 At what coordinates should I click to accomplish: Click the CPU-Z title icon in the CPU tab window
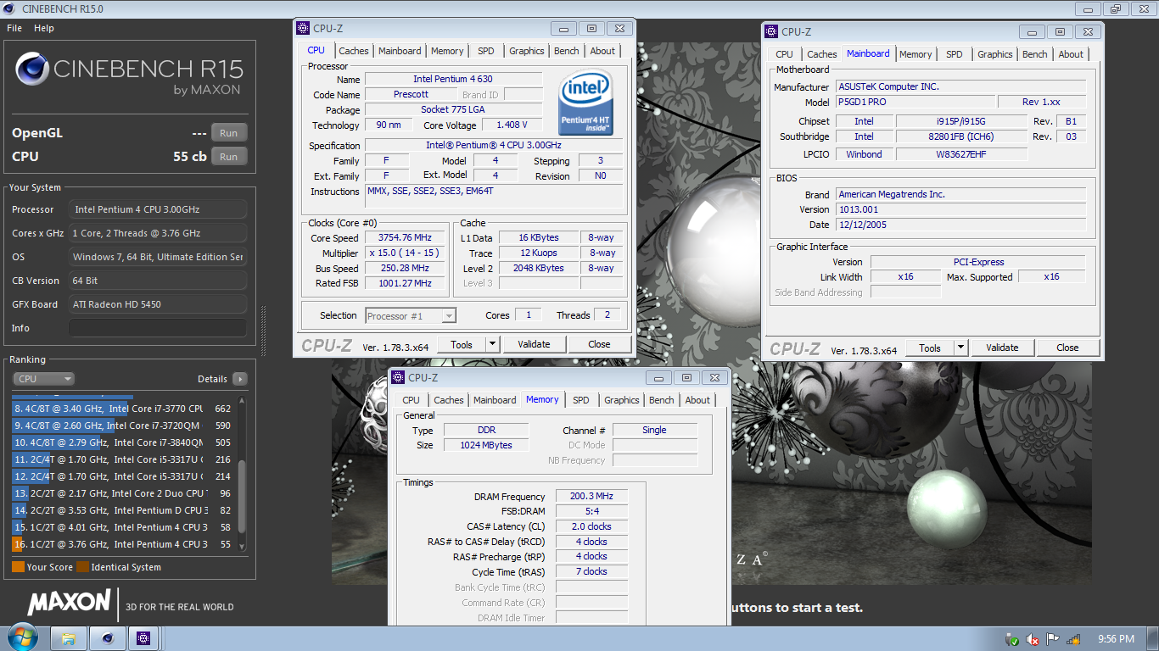(303, 28)
